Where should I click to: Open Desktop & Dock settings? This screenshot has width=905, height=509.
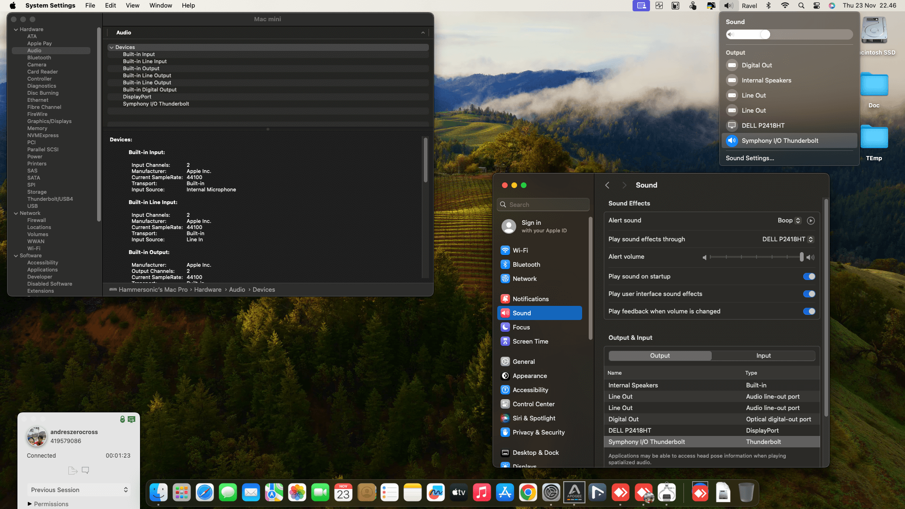[540, 452]
